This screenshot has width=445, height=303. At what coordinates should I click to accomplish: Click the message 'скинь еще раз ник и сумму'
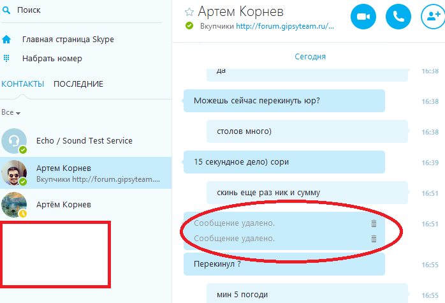point(307,193)
